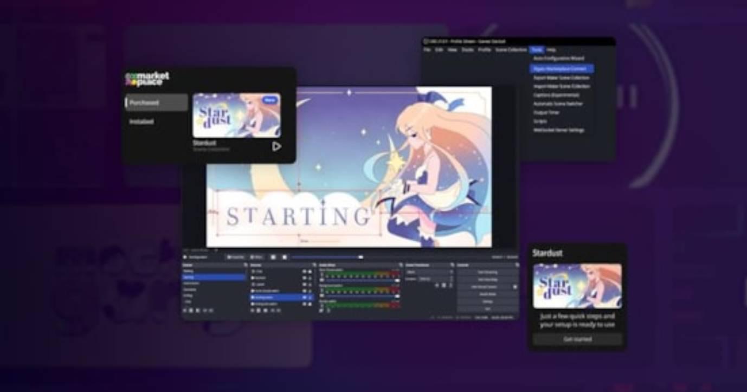Click the add source icon below Sources list

252,310
